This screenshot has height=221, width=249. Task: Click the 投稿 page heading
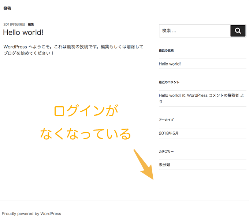[7, 8]
